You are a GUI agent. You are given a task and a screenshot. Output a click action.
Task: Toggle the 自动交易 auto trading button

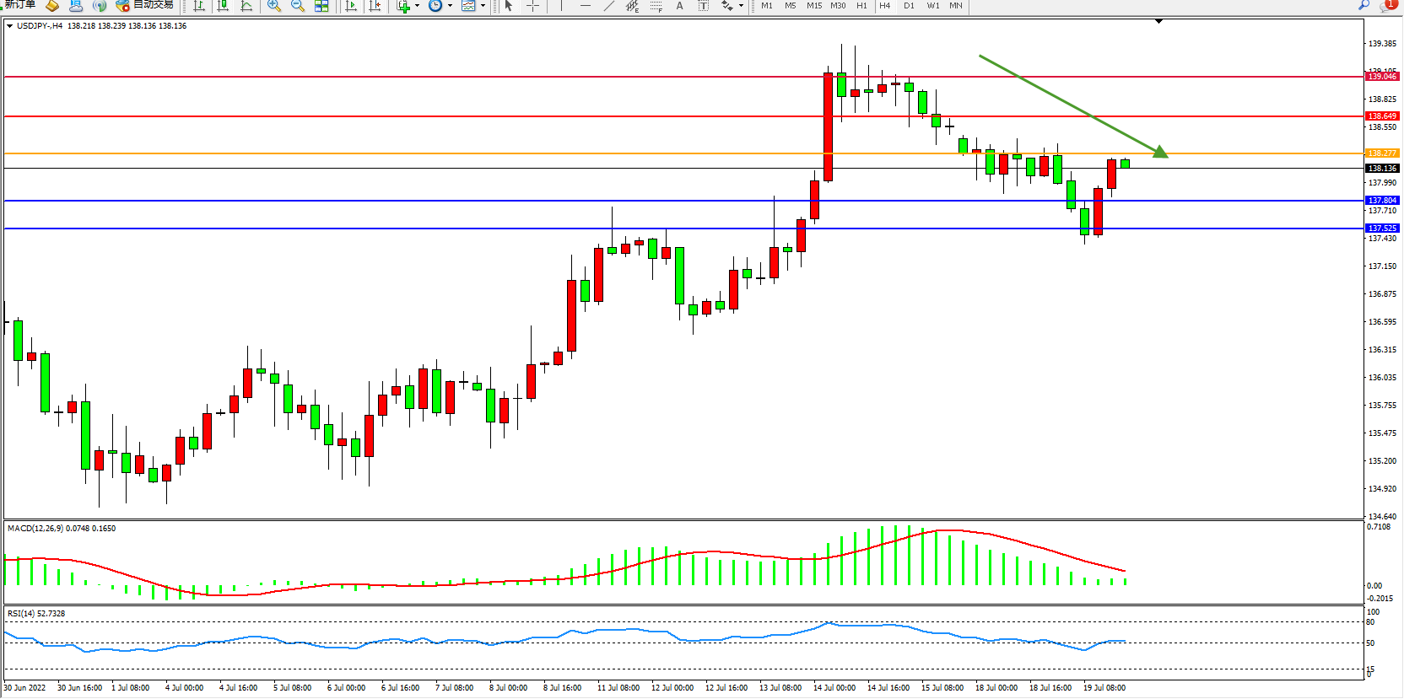pos(144,5)
